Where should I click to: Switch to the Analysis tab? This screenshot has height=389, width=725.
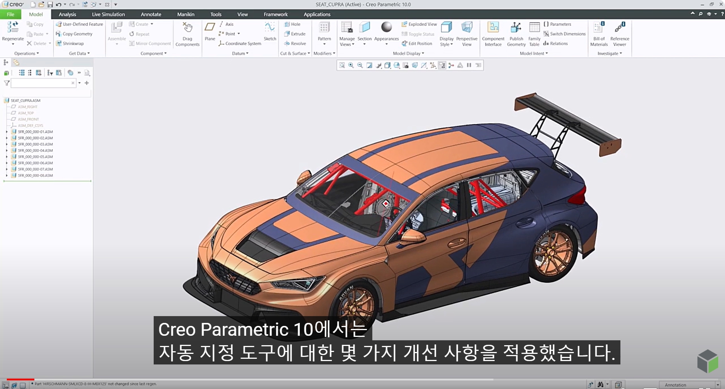click(x=67, y=14)
